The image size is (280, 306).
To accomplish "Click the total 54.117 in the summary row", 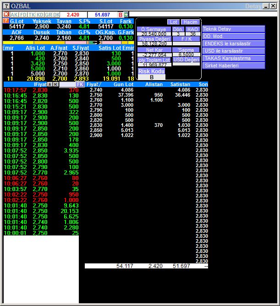I will tap(125, 266).
